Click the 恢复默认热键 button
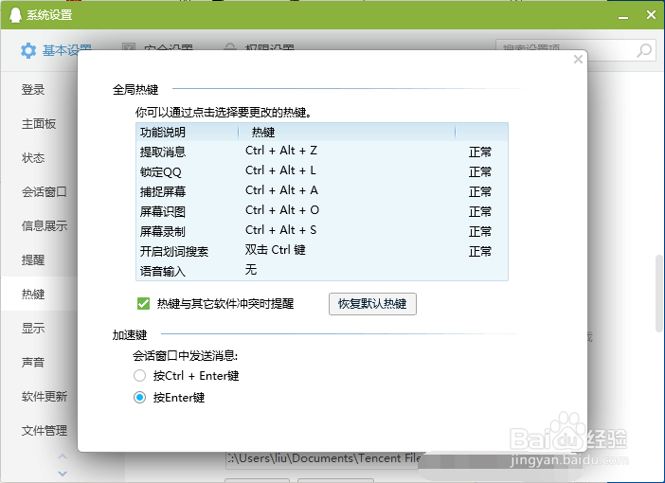Image resolution: width=665 pixels, height=483 pixels. [x=372, y=304]
